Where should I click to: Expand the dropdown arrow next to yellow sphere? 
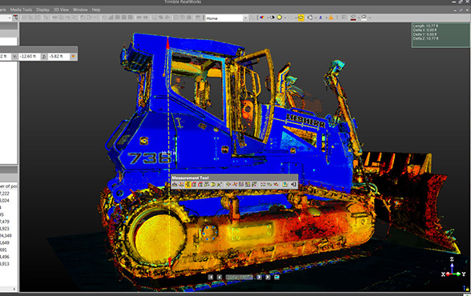click(x=285, y=18)
